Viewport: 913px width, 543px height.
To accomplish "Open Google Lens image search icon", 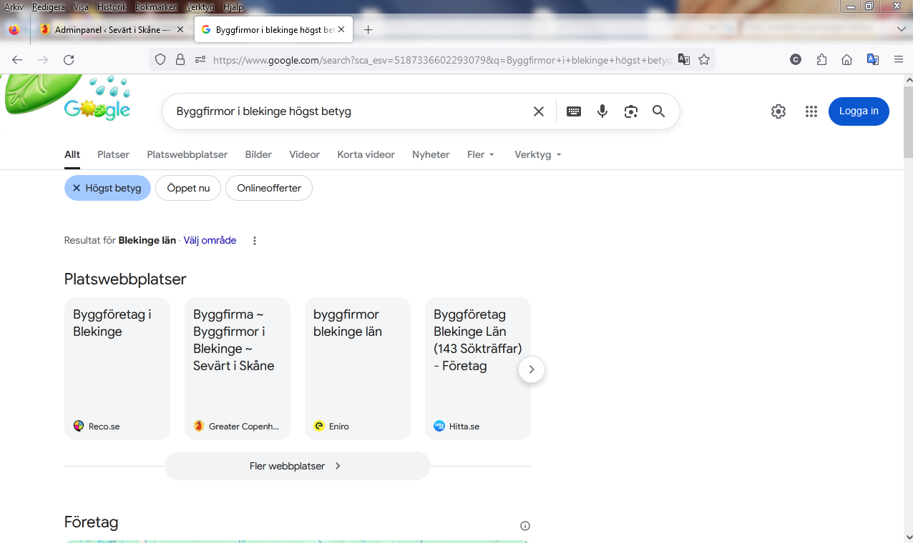I will click(630, 111).
